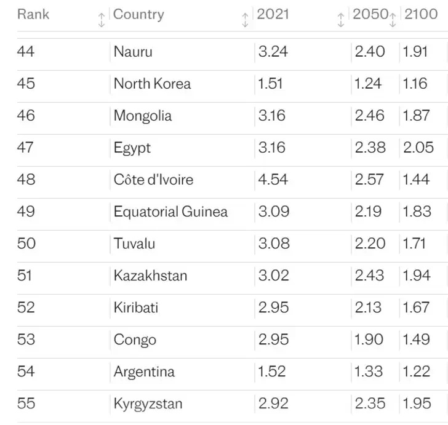Click the sort arrows beside Rank header

point(102,20)
